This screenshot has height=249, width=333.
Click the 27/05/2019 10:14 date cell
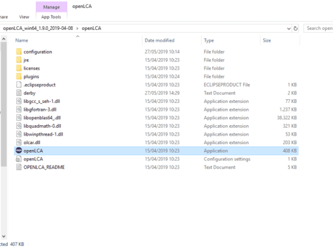point(162,51)
